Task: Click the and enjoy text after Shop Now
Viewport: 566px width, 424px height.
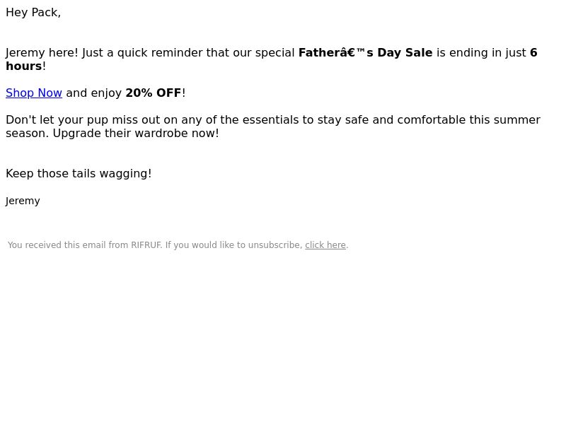Action: click(x=94, y=93)
